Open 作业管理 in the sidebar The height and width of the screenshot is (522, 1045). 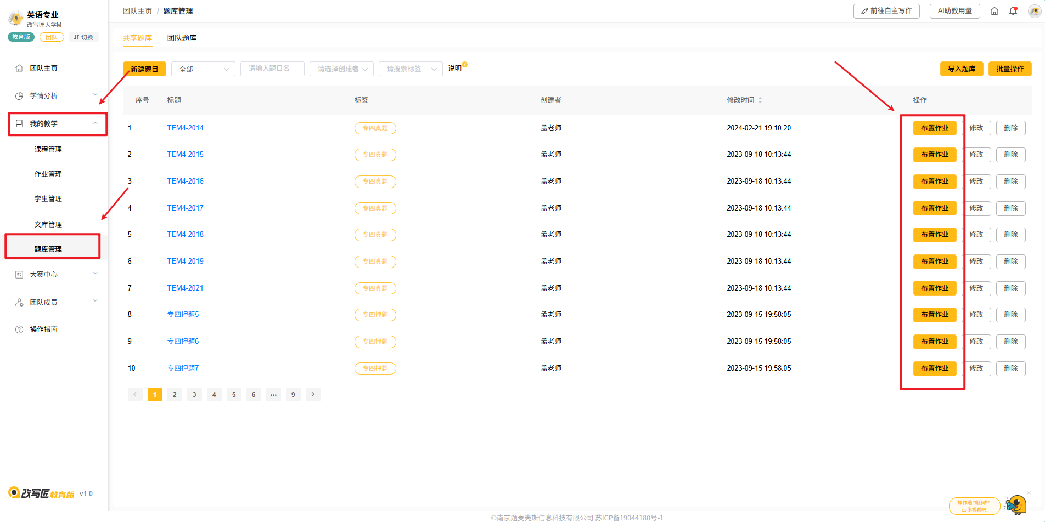48,174
